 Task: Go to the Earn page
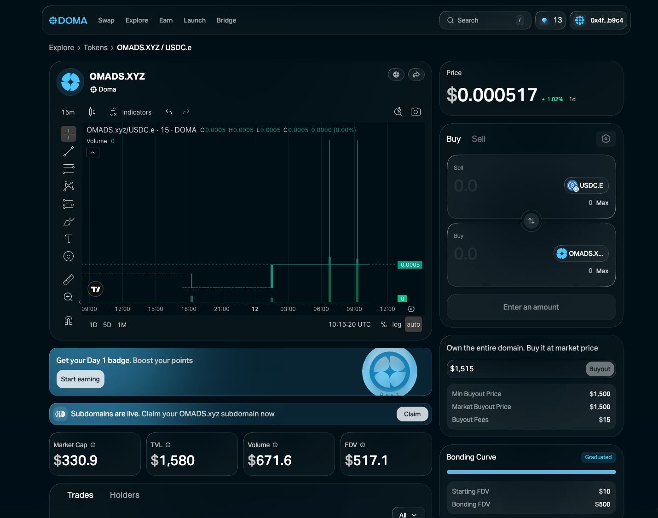(166, 20)
